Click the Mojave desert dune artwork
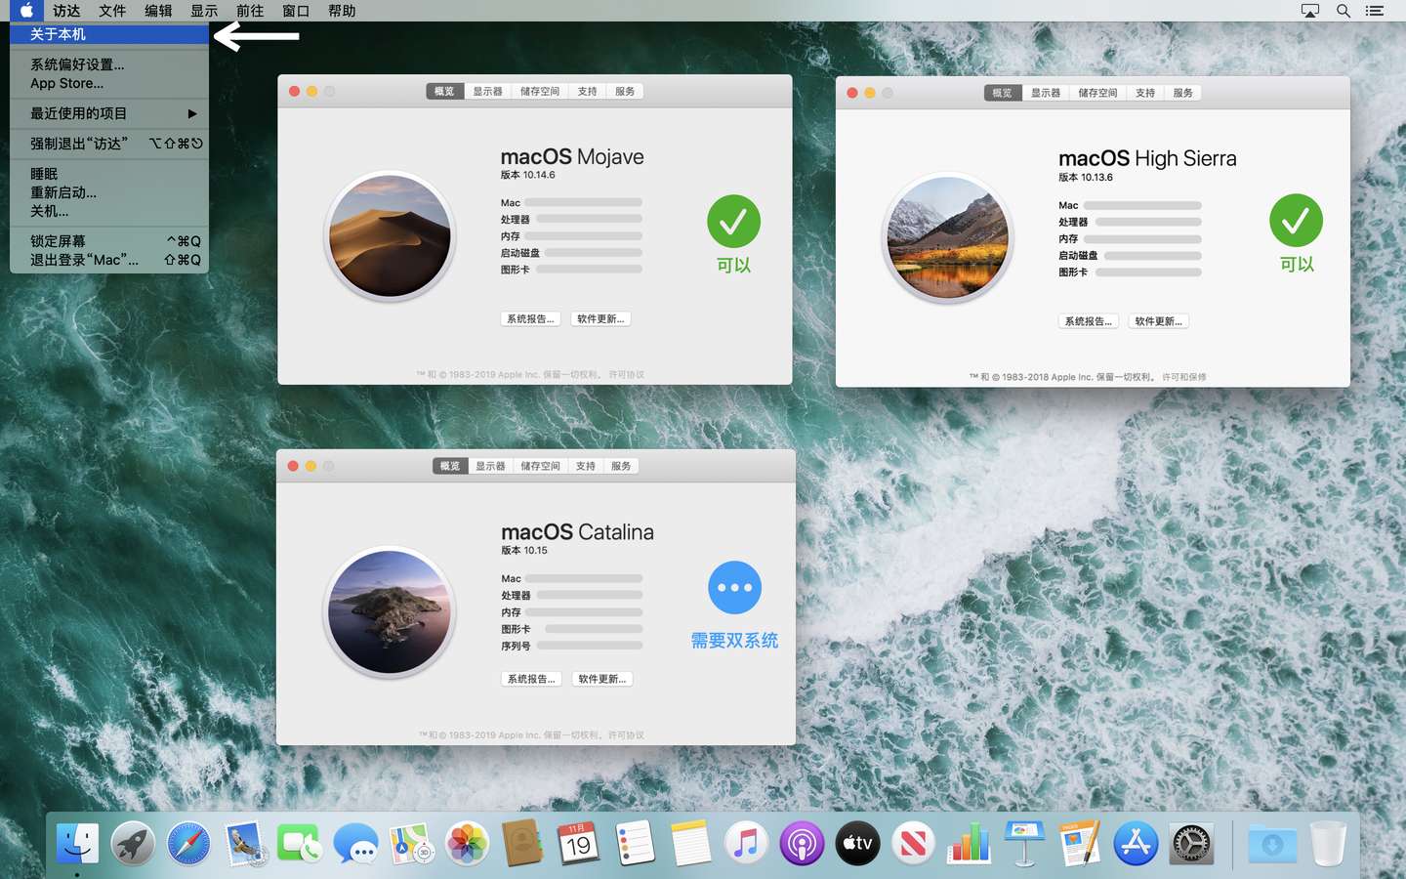Viewport: 1406px width, 879px height. (x=390, y=236)
